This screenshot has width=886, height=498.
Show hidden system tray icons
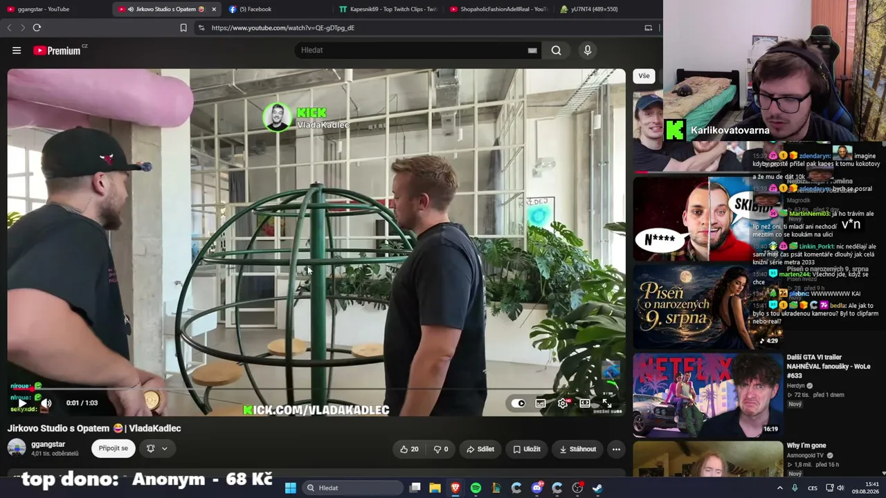click(780, 488)
